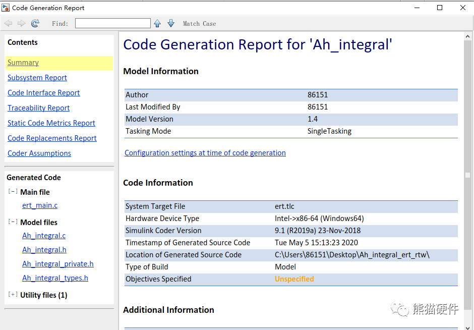Find previous match with the up arrow

click(157, 23)
